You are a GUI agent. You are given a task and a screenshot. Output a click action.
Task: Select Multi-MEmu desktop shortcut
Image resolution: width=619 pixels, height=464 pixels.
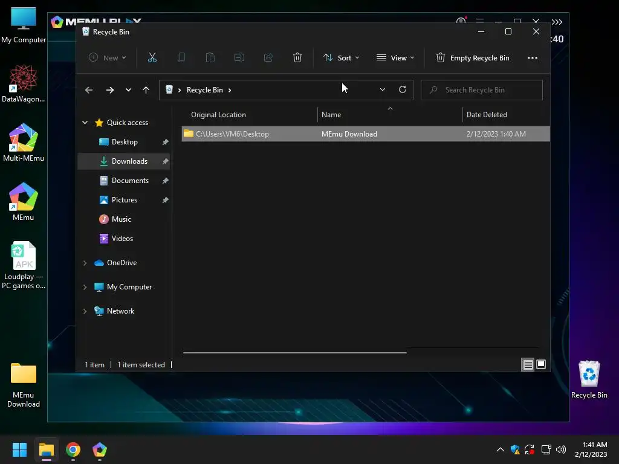tap(24, 143)
